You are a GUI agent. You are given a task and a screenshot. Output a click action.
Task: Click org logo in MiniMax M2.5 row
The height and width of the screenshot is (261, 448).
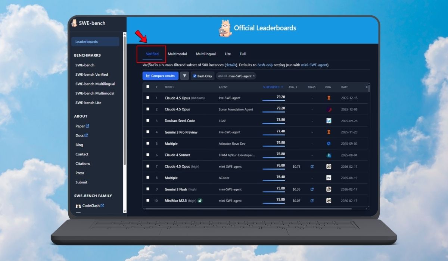(x=329, y=201)
